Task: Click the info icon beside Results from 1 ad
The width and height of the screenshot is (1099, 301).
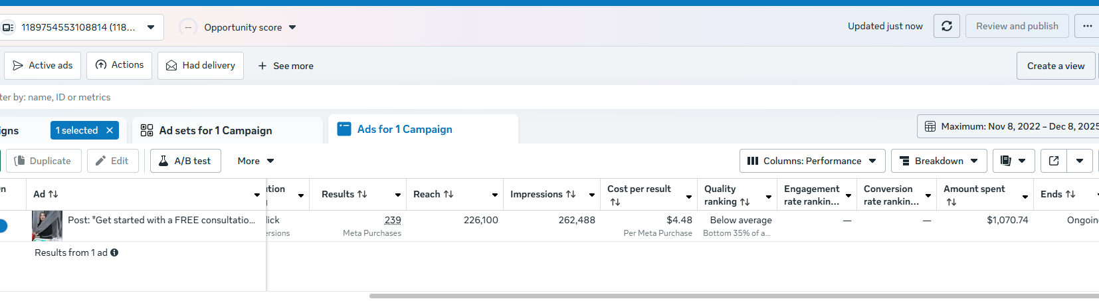Action: coord(114,252)
